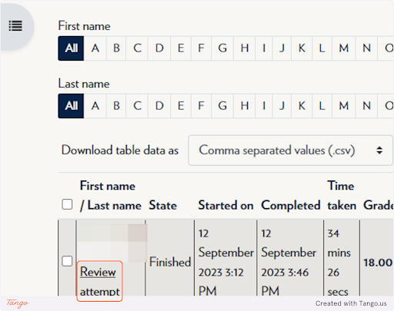Tick the select-all checkbox in table header
The width and height of the screenshot is (394, 311).
click(x=67, y=204)
